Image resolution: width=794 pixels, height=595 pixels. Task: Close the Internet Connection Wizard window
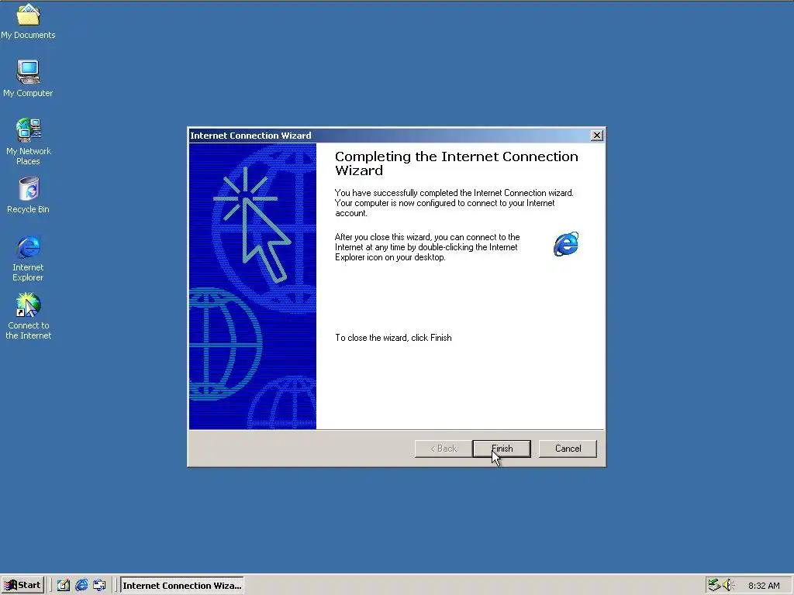point(597,135)
